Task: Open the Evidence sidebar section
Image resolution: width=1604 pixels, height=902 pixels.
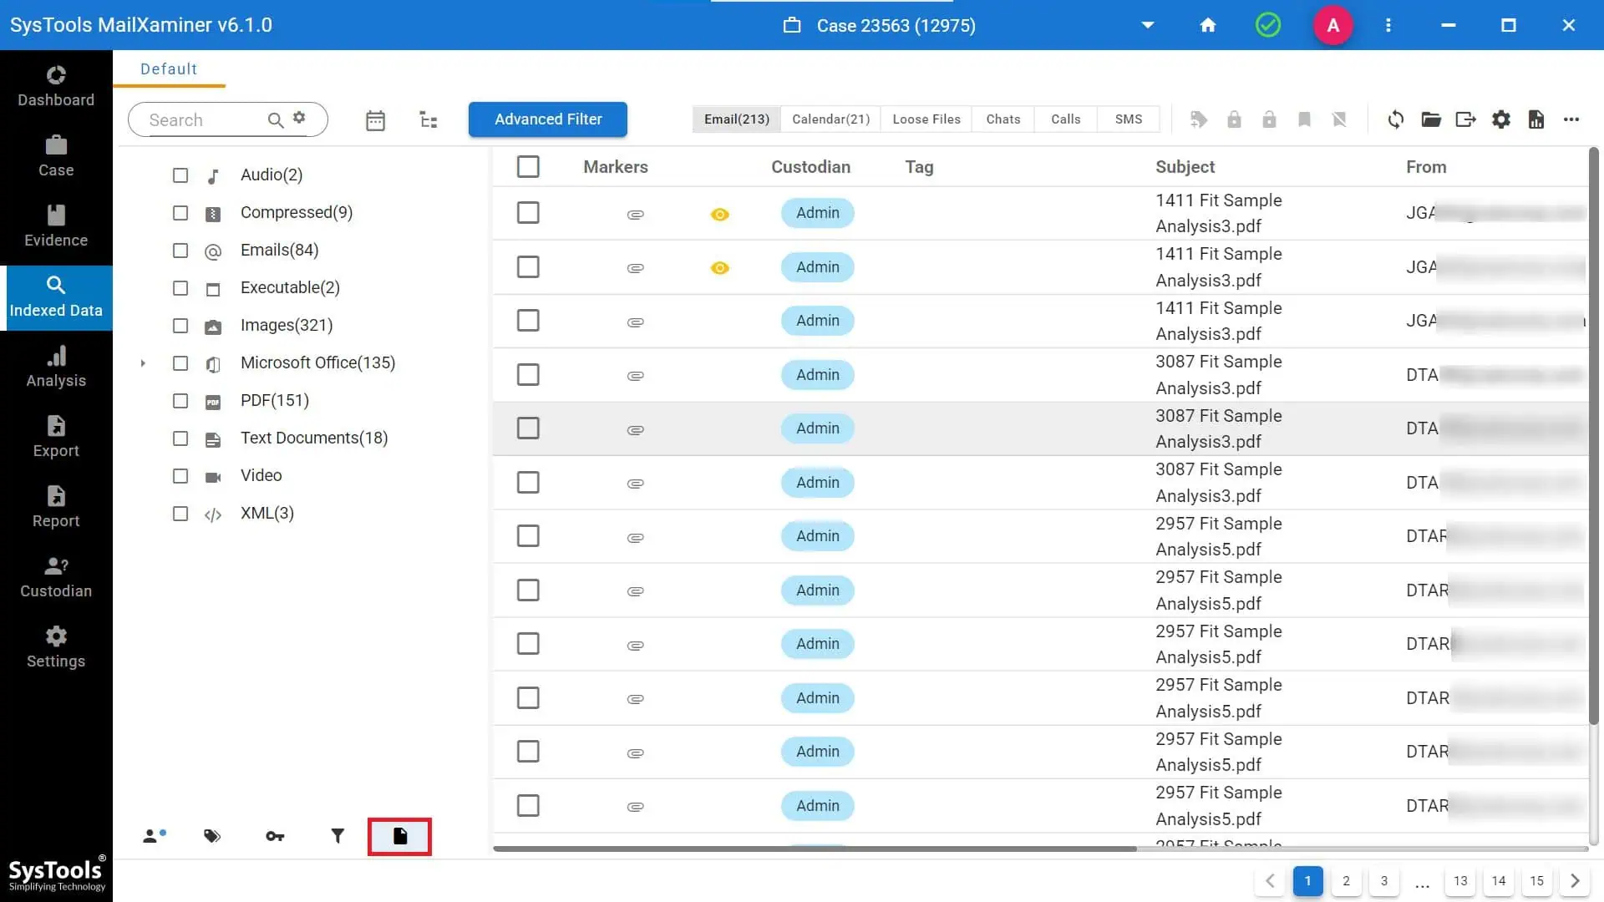Action: [x=56, y=226]
